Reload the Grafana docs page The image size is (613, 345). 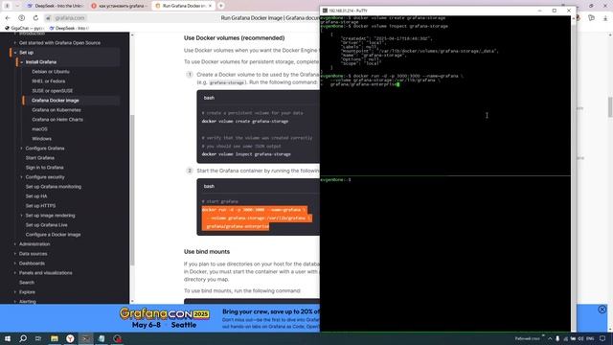coord(35,18)
